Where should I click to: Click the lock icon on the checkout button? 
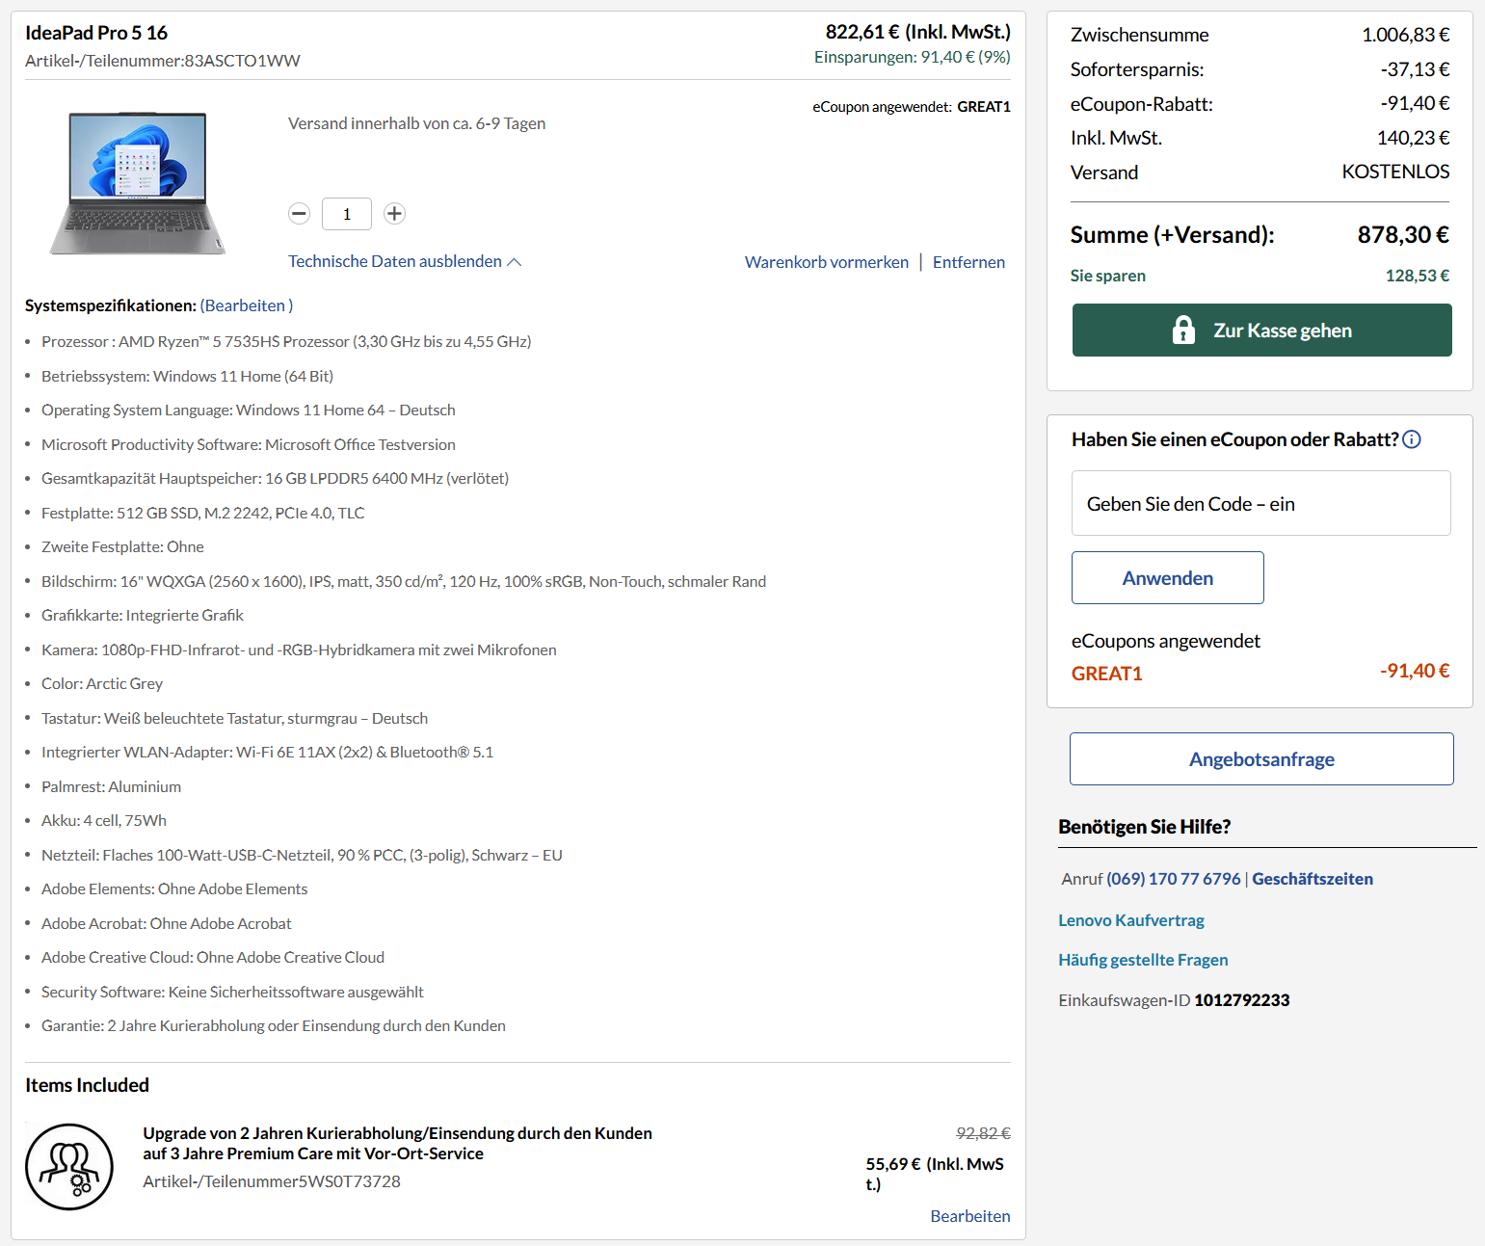click(x=1182, y=330)
